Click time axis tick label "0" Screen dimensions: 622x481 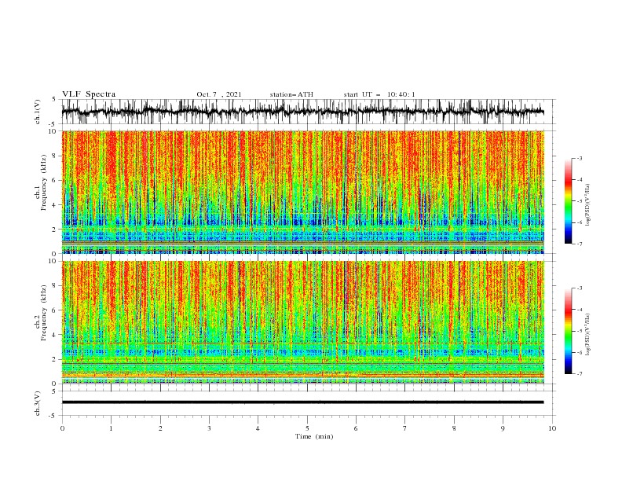pyautogui.click(x=62, y=428)
